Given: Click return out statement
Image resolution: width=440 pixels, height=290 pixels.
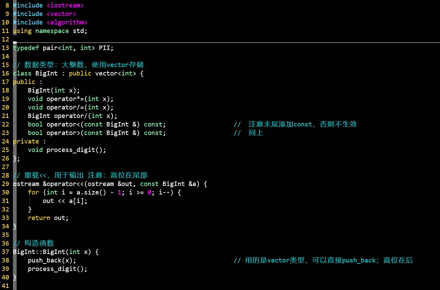Looking at the screenshot, I should (48, 218).
